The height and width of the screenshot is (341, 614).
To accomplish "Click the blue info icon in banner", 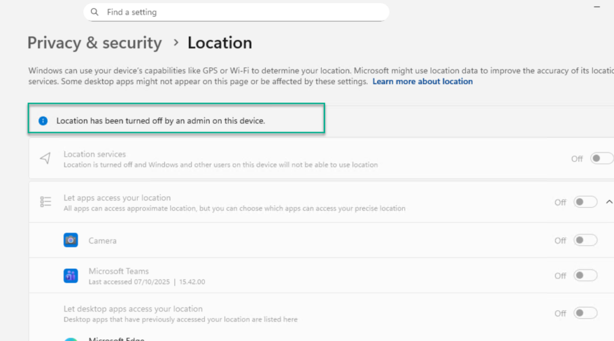I will pyautogui.click(x=43, y=121).
